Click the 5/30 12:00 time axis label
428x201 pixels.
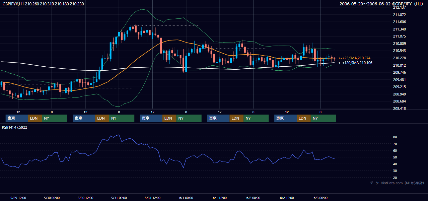click(85, 198)
